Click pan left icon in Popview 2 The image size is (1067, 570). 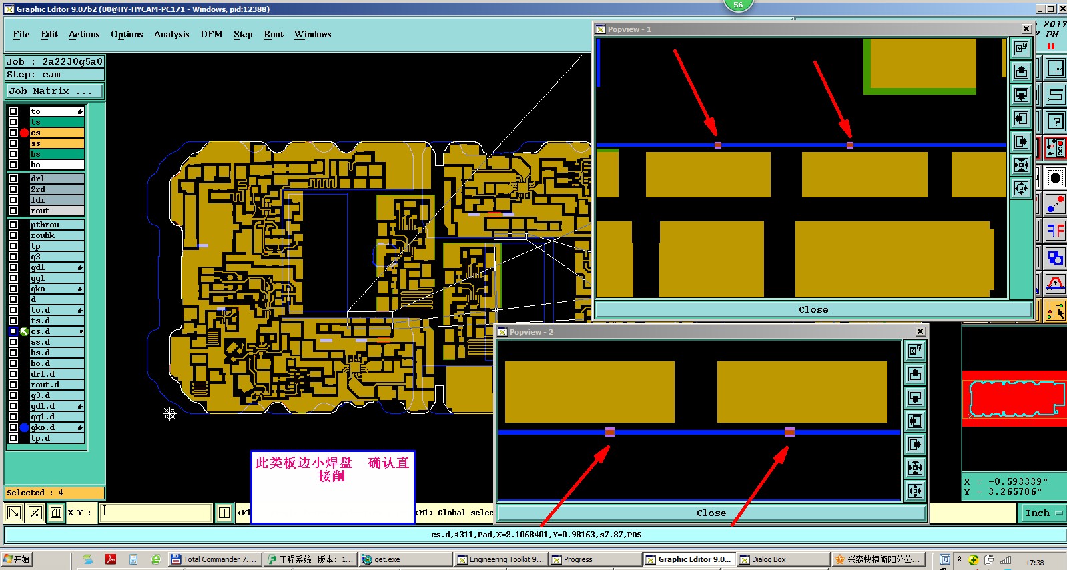(915, 421)
